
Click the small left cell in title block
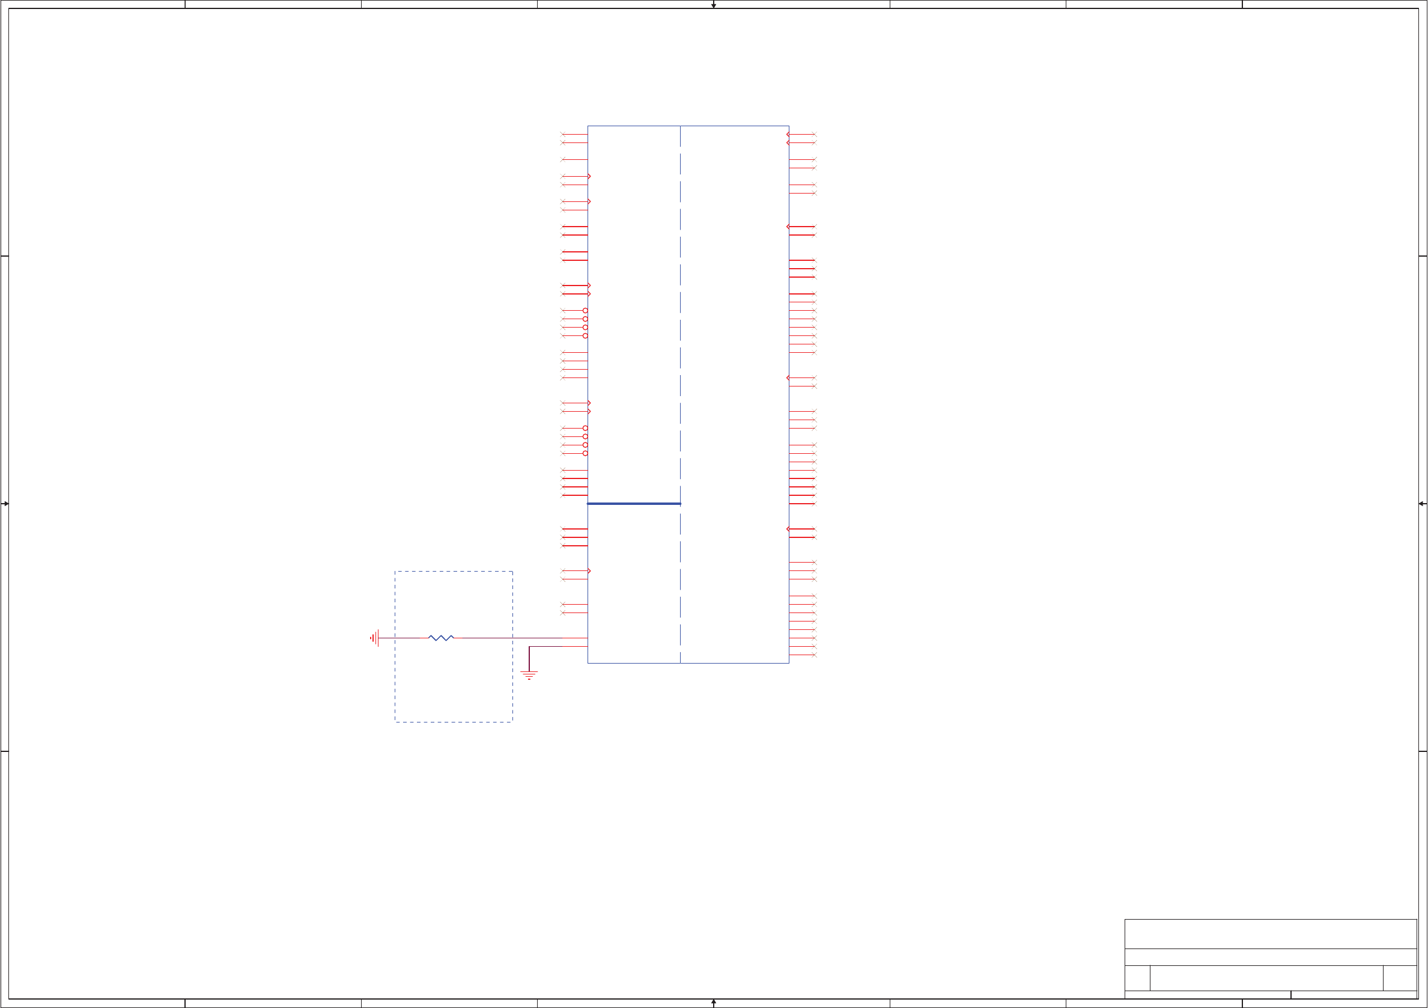[x=1137, y=978]
